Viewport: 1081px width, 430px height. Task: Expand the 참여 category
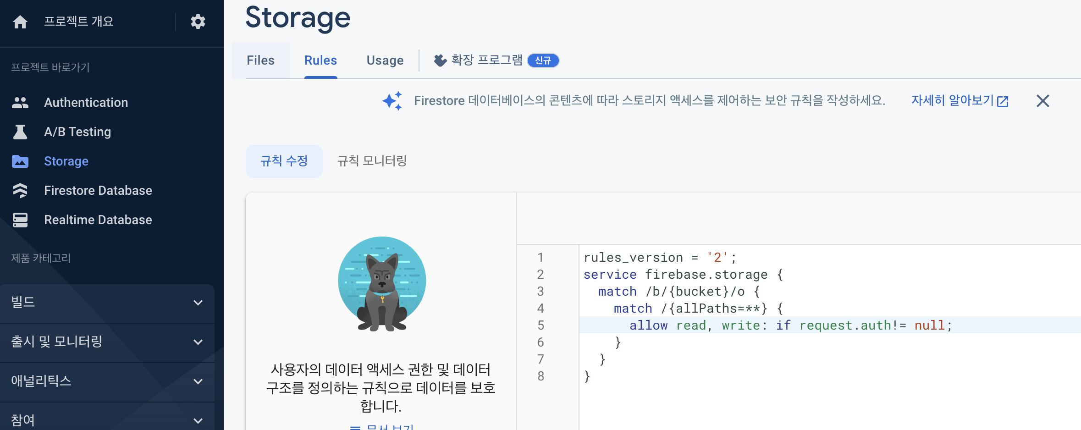pyautogui.click(x=107, y=417)
